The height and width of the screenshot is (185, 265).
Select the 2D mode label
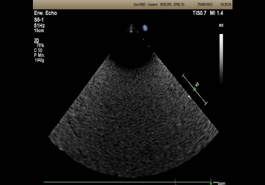36,41
